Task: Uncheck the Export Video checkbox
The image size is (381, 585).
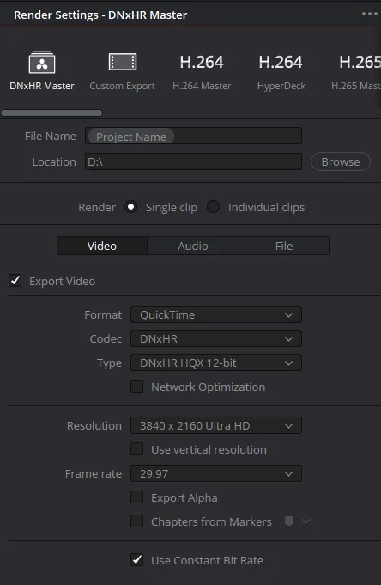Action: click(15, 281)
